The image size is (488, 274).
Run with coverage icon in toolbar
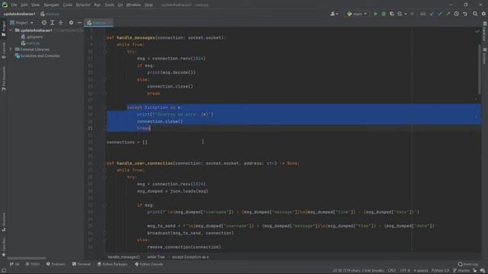click(392, 14)
